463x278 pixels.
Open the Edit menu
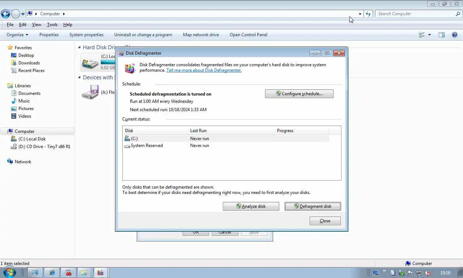[23, 25]
